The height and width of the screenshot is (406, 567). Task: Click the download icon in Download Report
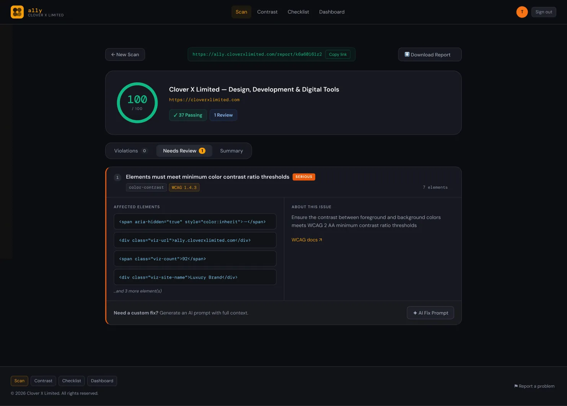pos(407,54)
